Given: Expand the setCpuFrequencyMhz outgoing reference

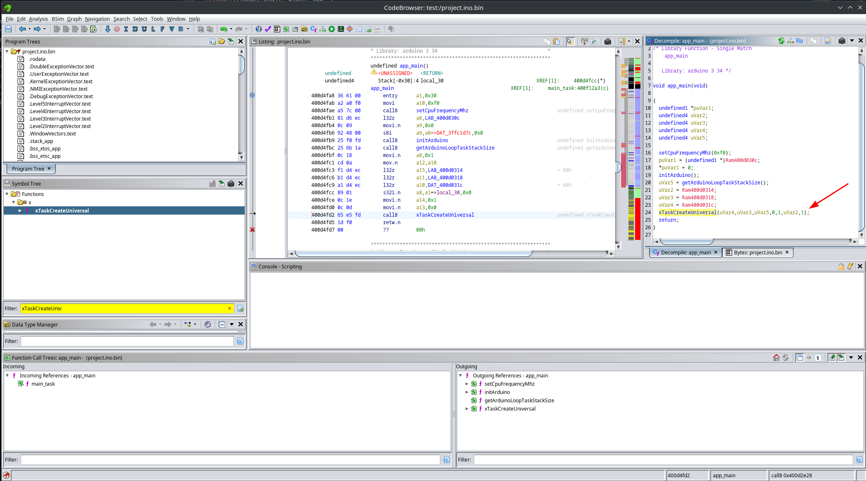Looking at the screenshot, I should pos(467,384).
